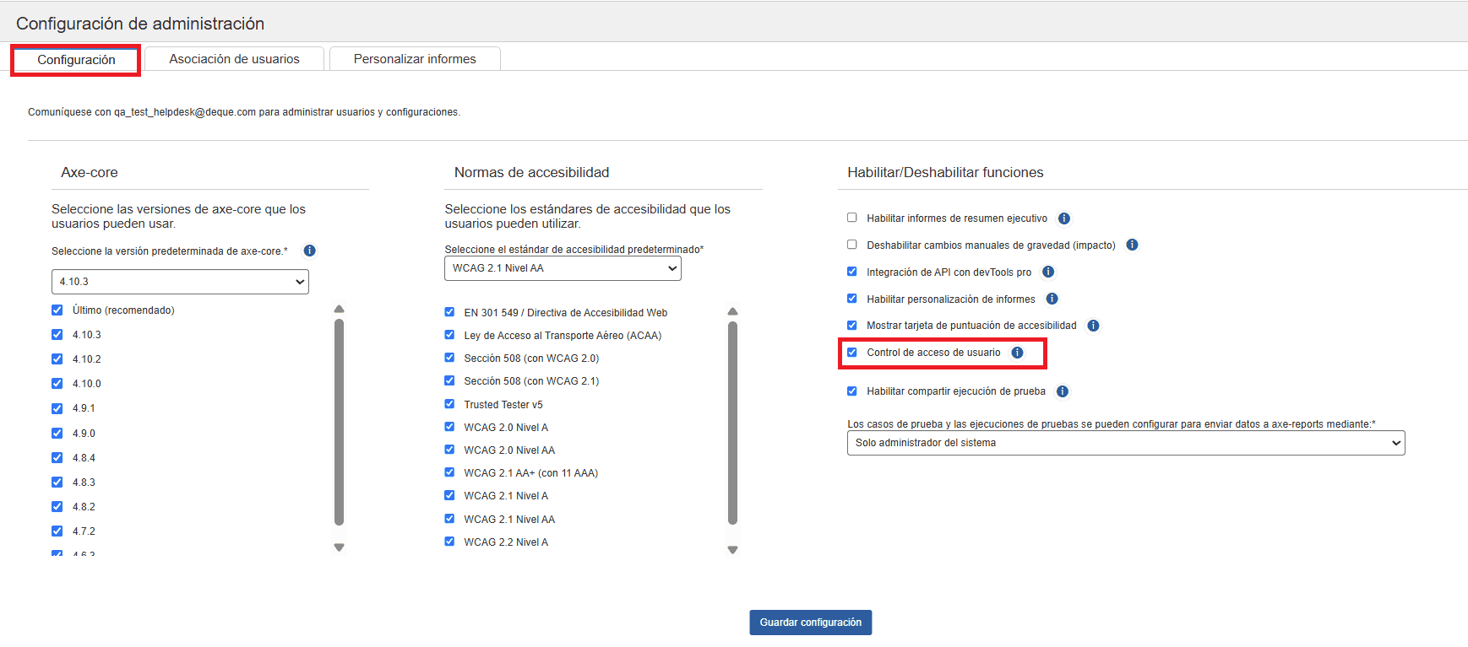The width and height of the screenshot is (1468, 647).
Task: Click down arrow of axe-core versions scrollbar
Action: point(339,547)
